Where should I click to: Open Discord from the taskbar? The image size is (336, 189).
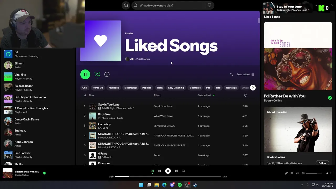click(x=172, y=185)
